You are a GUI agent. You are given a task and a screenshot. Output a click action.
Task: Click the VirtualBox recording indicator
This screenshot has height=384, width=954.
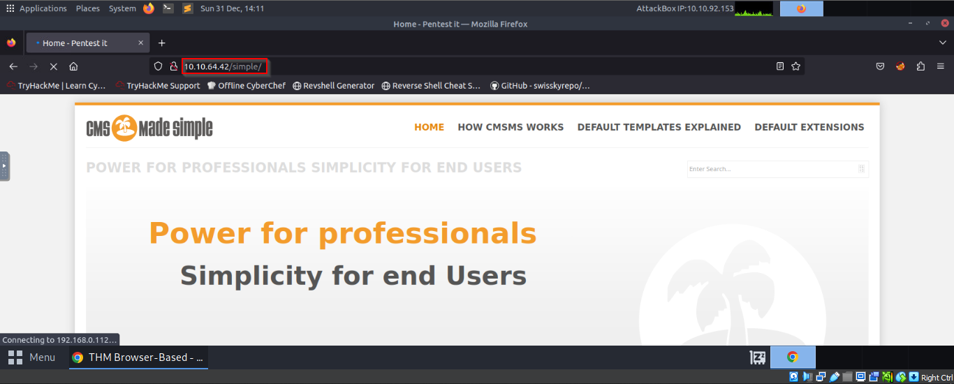coord(874,377)
